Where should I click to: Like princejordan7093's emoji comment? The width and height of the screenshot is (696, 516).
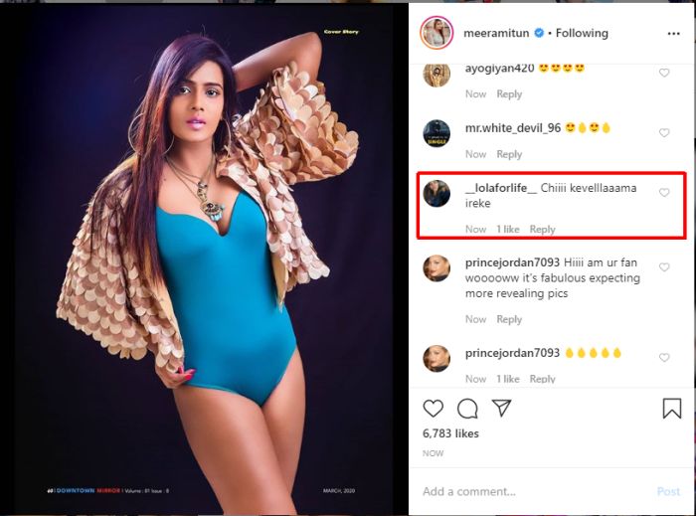(664, 357)
